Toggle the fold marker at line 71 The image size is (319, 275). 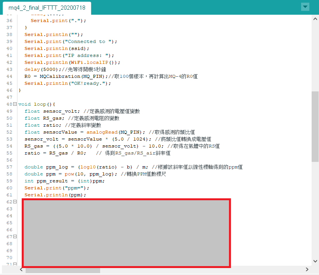coord(15,264)
